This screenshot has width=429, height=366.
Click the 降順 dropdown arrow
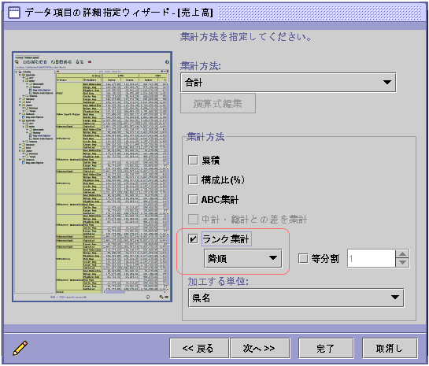273,258
